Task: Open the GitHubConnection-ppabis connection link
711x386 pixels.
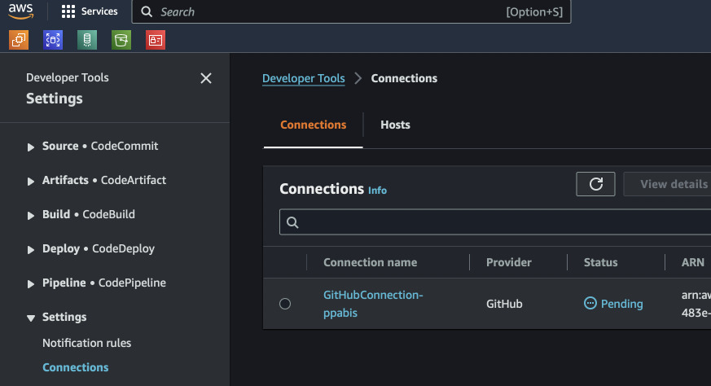Action: [x=373, y=304]
